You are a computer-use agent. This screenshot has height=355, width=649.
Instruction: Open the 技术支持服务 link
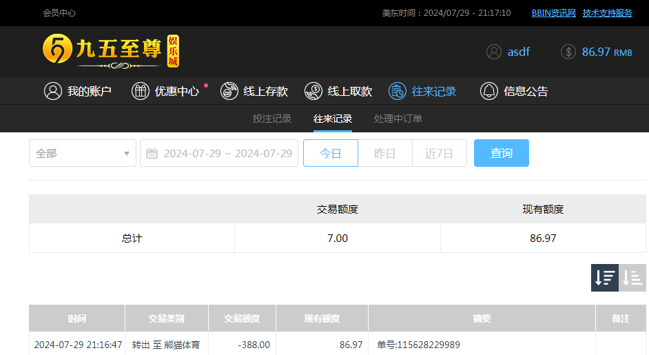point(608,13)
